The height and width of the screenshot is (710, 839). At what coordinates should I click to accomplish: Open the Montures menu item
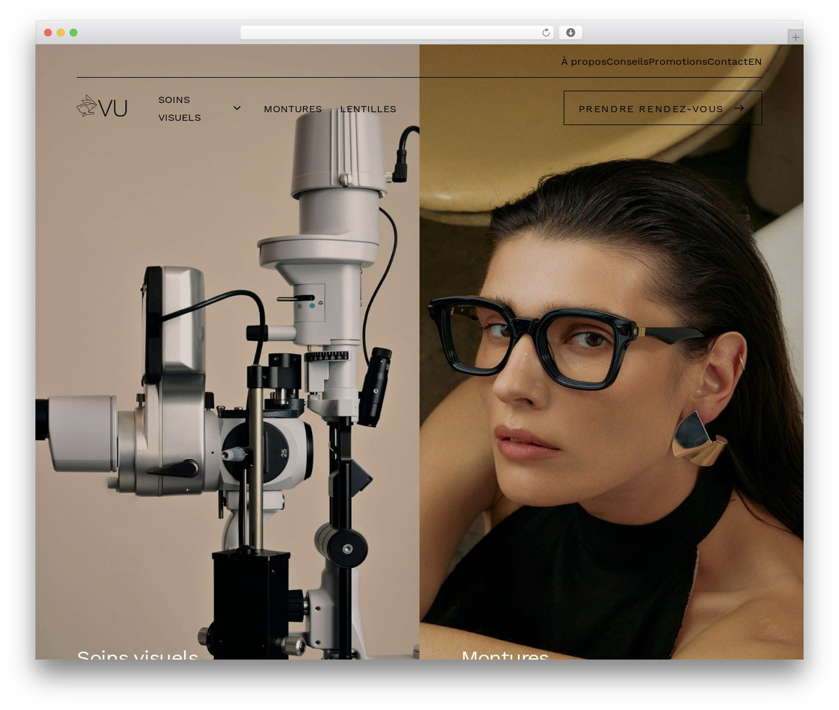pyautogui.click(x=293, y=109)
